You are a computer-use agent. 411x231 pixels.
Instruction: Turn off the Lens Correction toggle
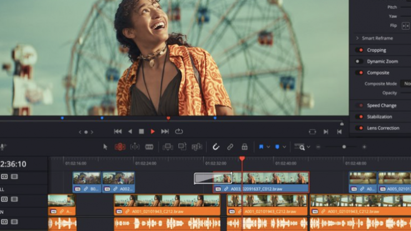point(359,128)
